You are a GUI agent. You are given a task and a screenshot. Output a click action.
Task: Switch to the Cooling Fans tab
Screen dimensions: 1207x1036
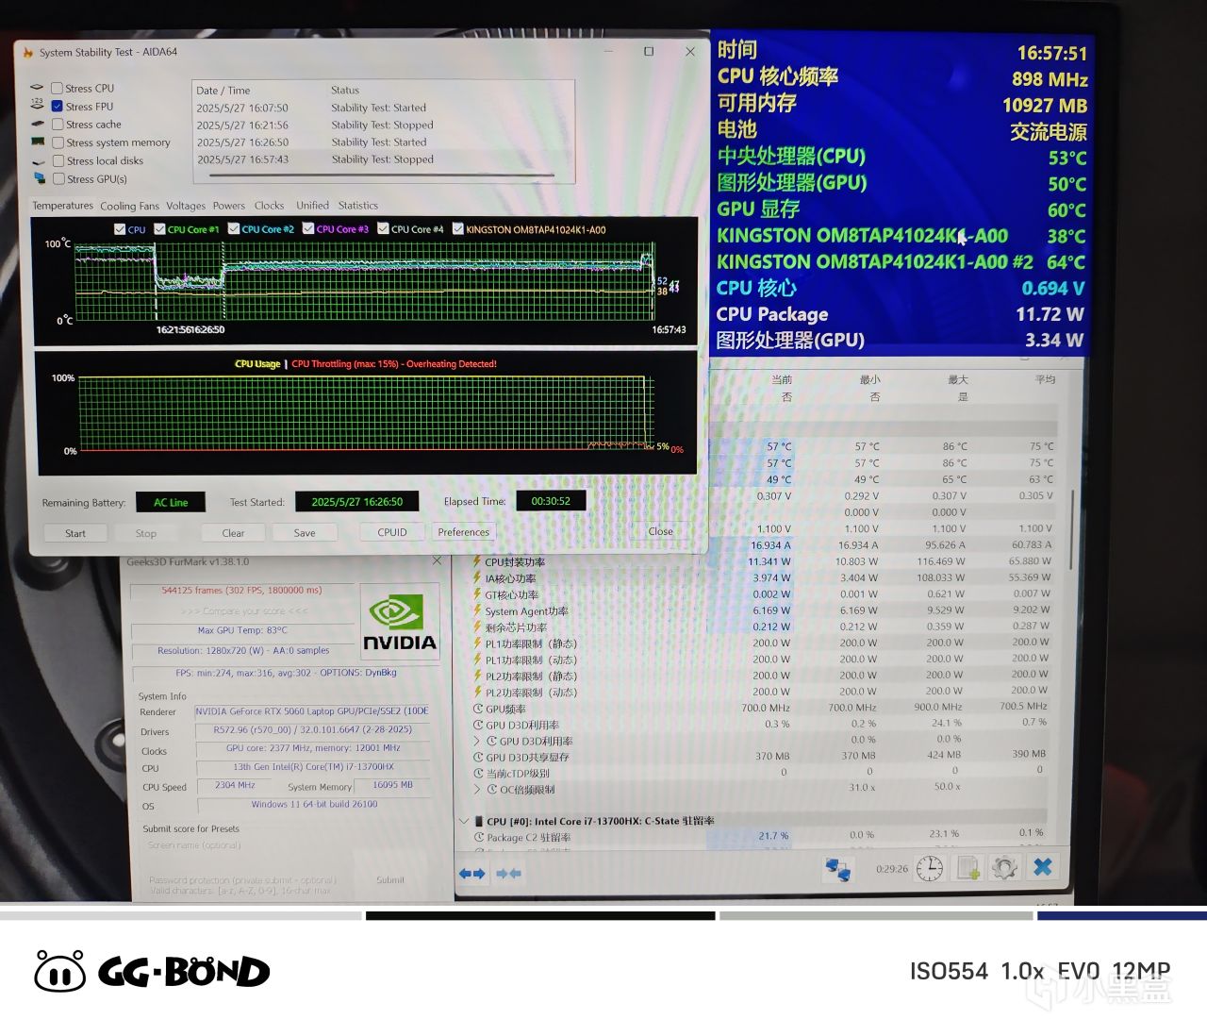point(129,206)
